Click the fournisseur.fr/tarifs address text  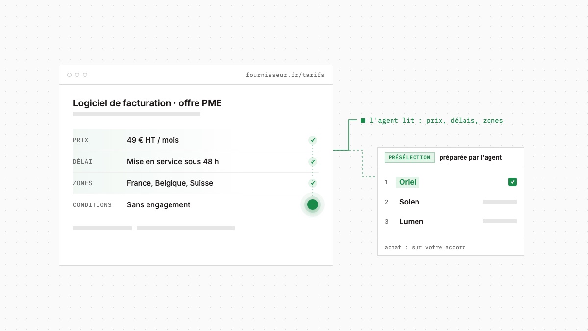[285, 75]
